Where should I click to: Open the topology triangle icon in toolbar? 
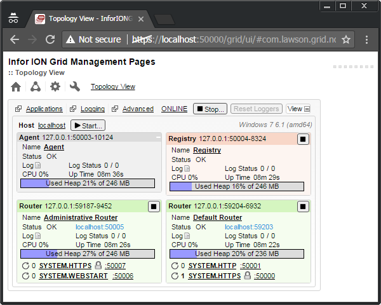pyautogui.click(x=36, y=86)
